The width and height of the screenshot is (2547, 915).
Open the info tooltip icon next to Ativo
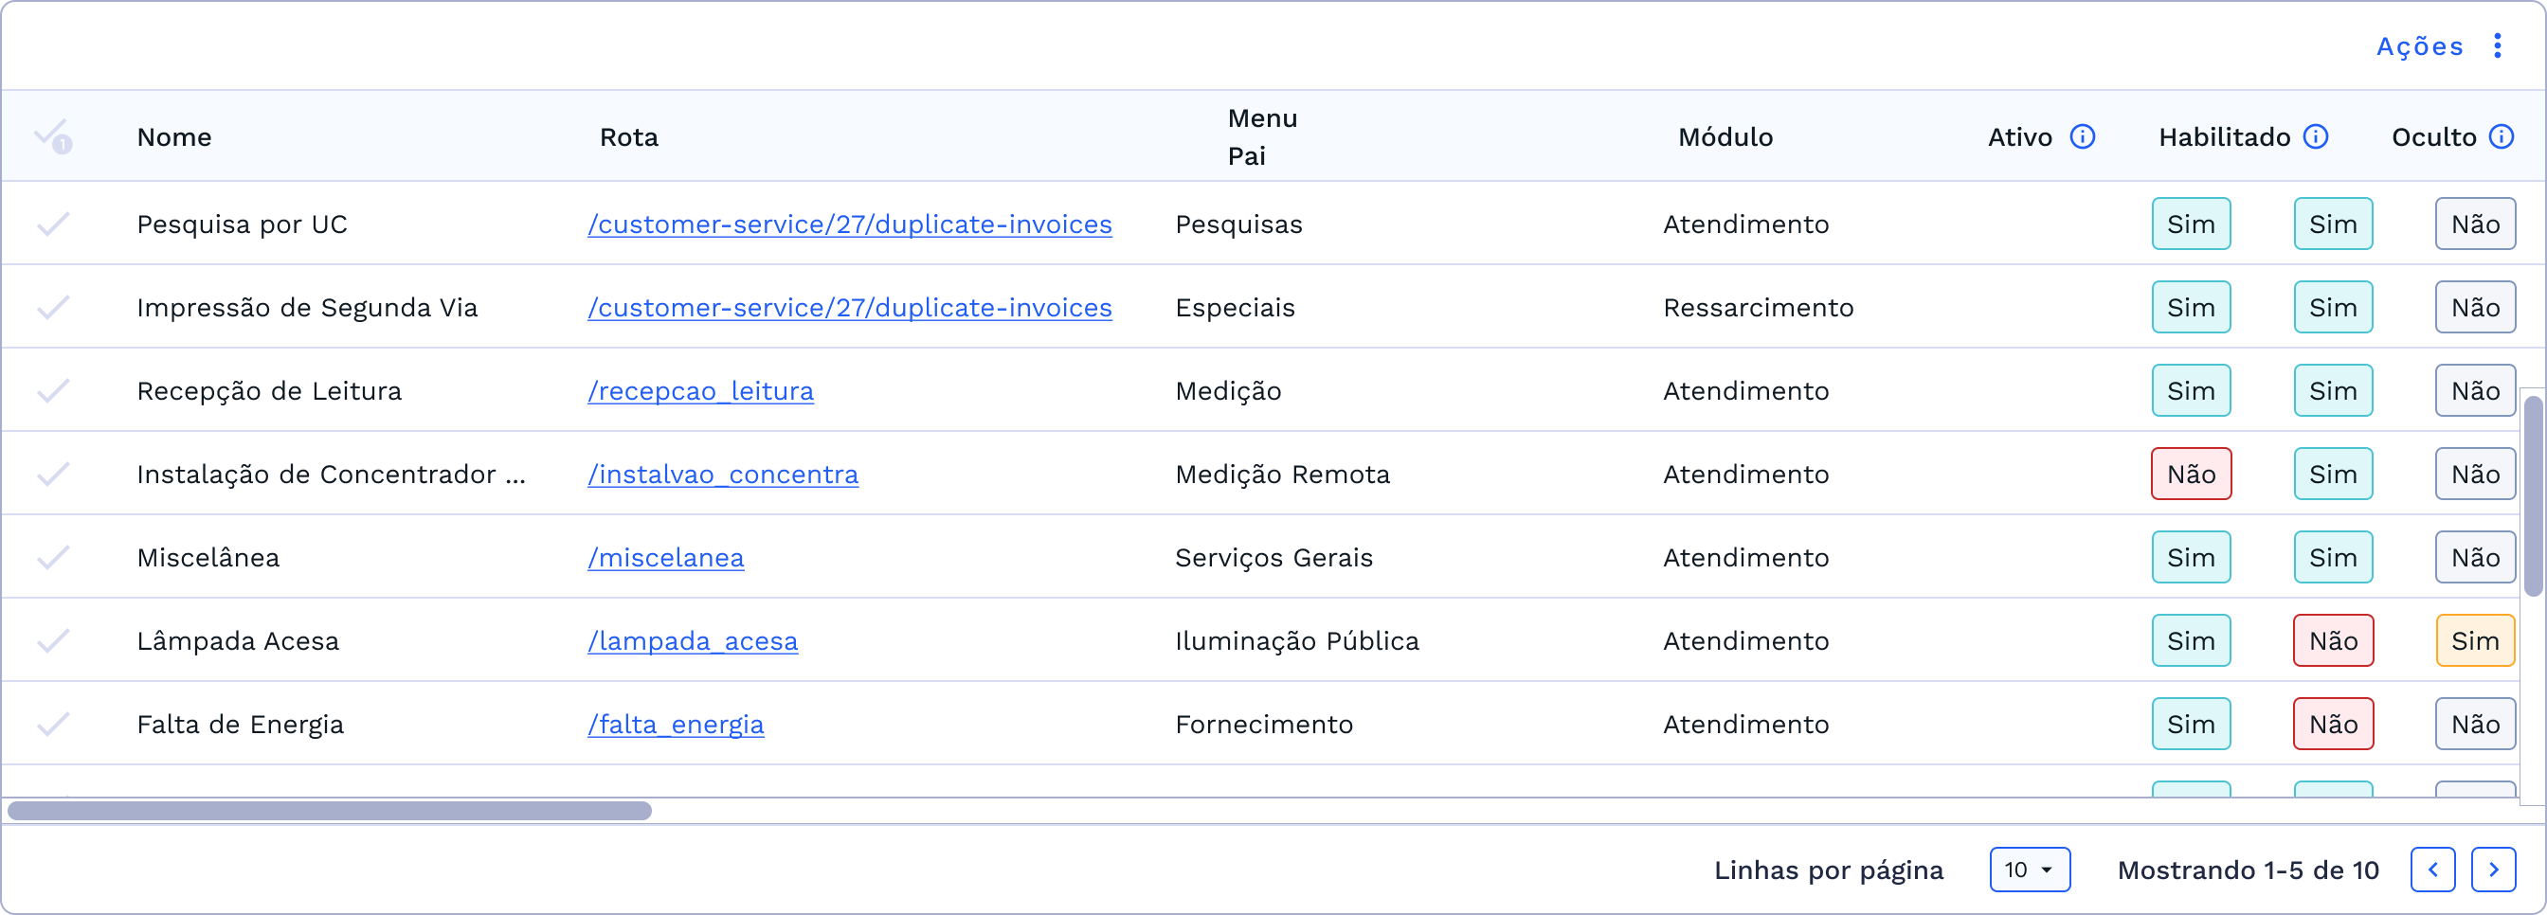click(2084, 137)
